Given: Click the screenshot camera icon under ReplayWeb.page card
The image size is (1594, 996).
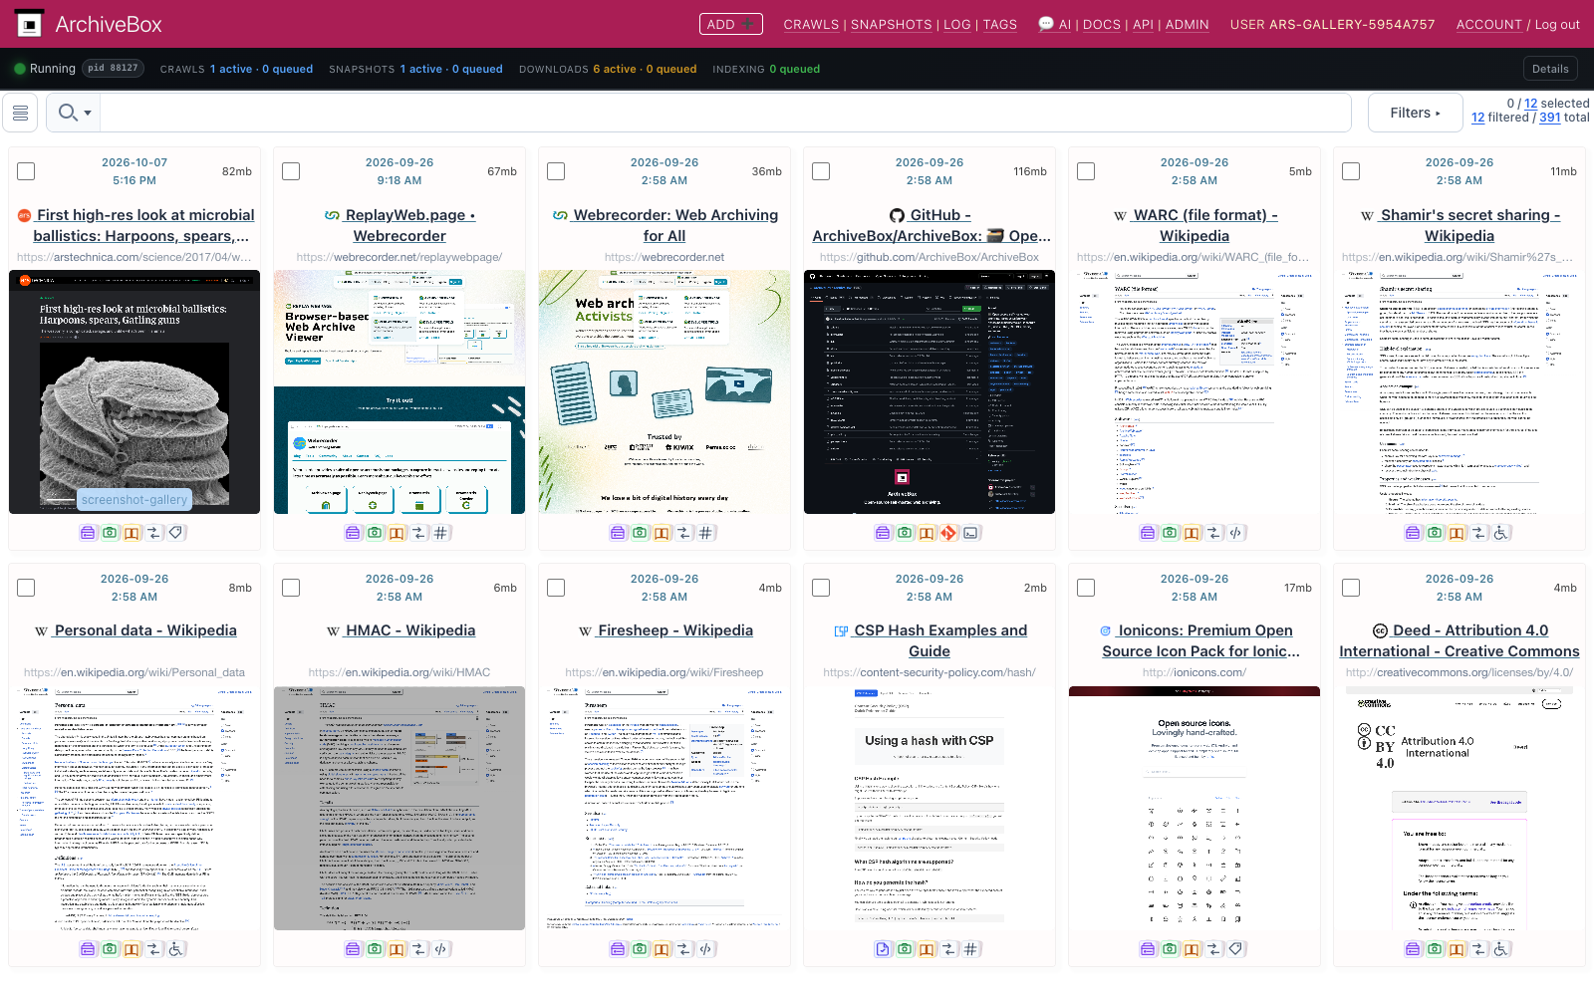Looking at the screenshot, I should [375, 533].
